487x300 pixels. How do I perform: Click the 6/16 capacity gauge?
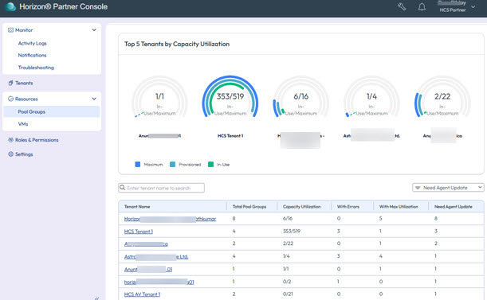pos(301,97)
